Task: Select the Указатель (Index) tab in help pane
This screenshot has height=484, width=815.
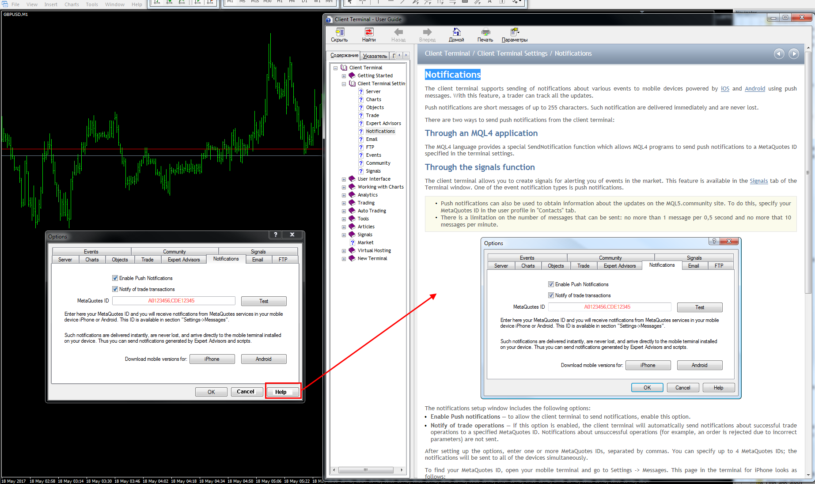Action: (375, 56)
